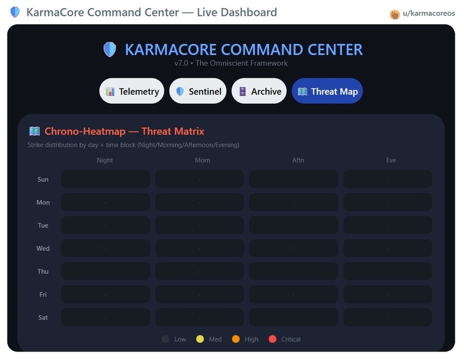Select the Thu Night heatmap cell
Screen dimensions: 464x359
pyautogui.click(x=105, y=271)
